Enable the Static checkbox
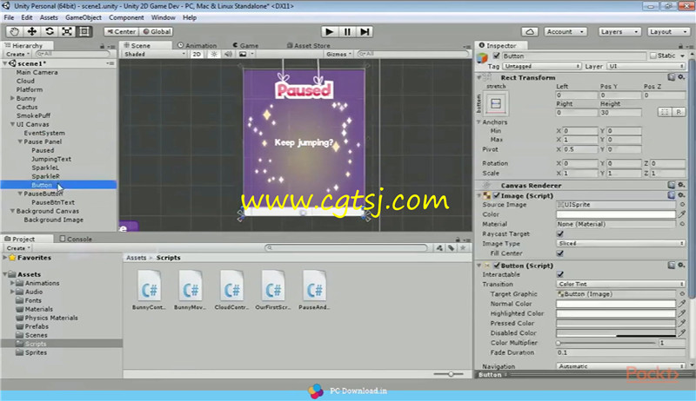Image resolution: width=696 pixels, height=401 pixels. (653, 56)
